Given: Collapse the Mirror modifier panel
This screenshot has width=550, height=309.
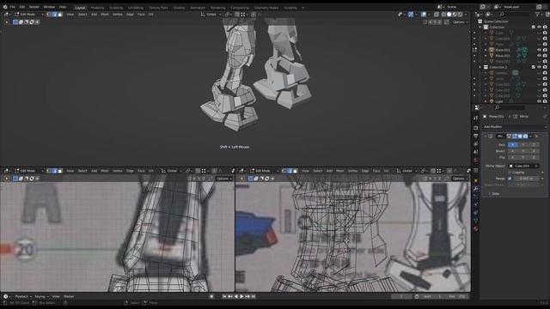Looking at the screenshot, I should pos(486,136).
